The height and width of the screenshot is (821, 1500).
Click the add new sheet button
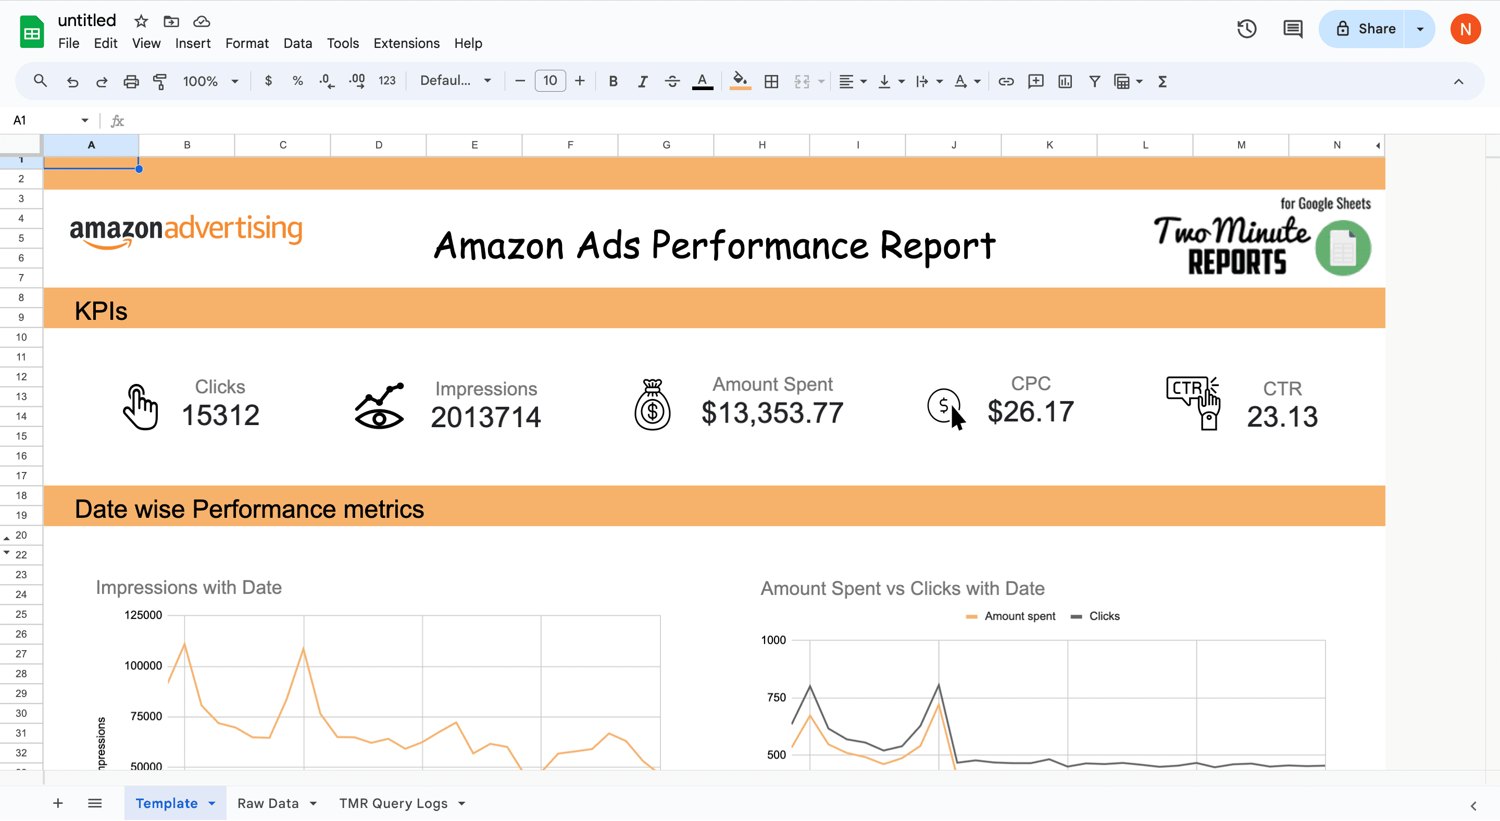tap(58, 803)
